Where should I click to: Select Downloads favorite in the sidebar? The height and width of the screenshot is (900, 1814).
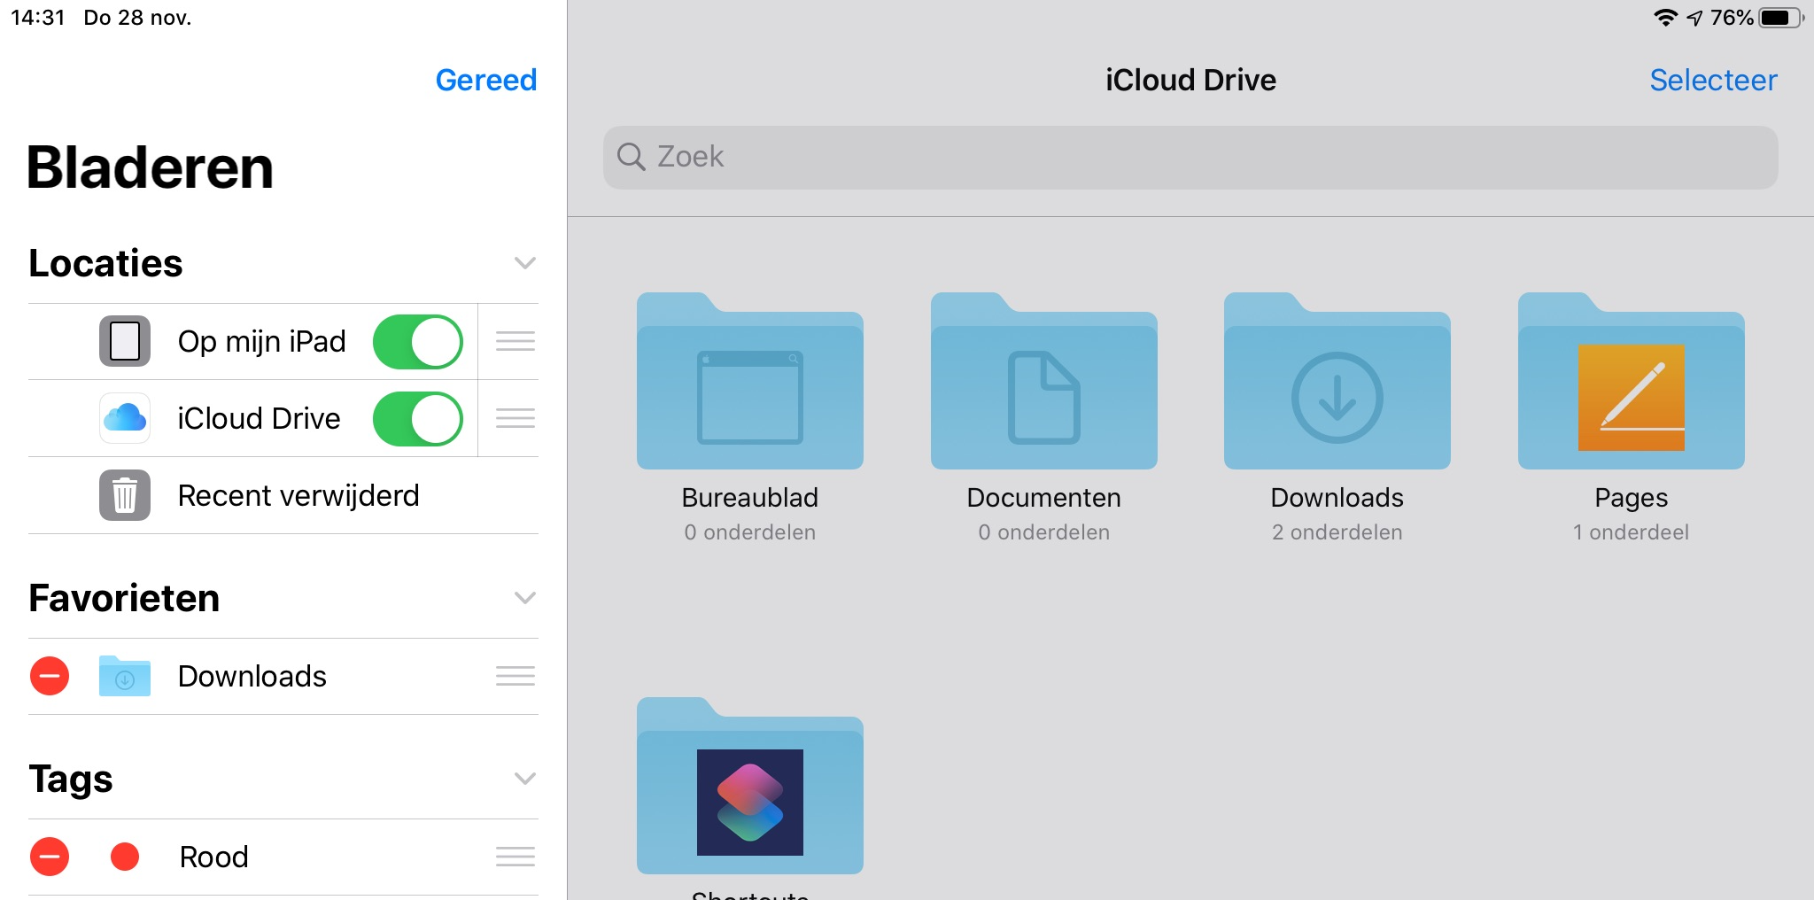click(252, 677)
